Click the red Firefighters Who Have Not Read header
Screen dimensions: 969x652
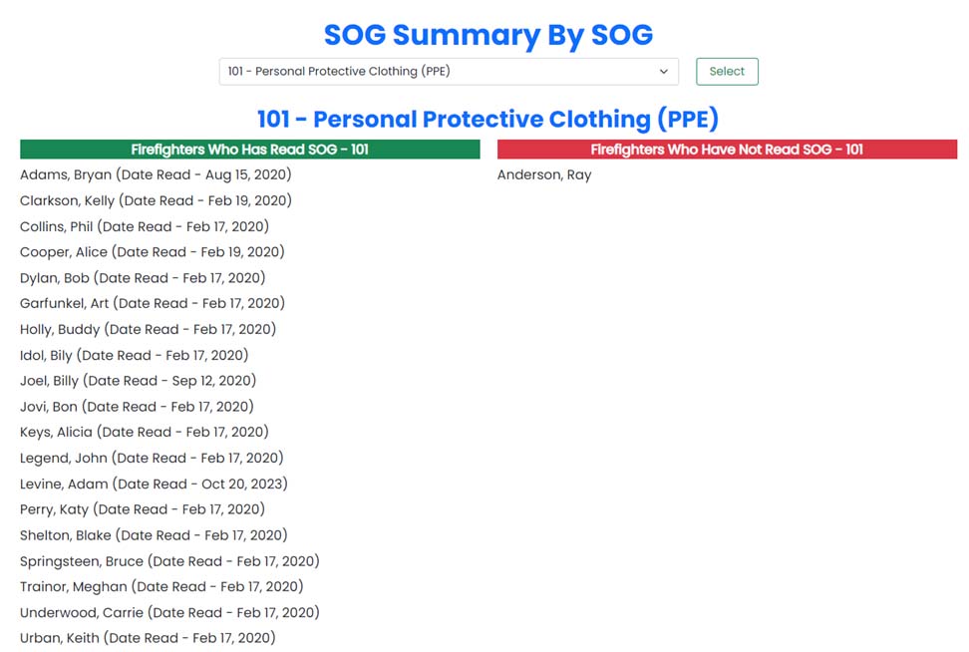[x=727, y=150]
